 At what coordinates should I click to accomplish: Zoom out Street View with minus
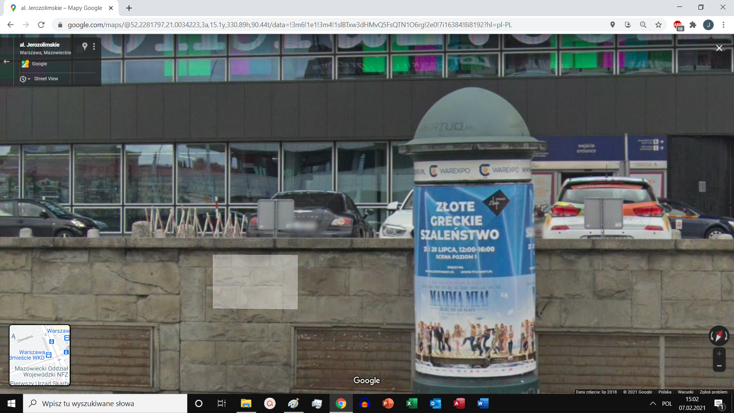pyautogui.click(x=719, y=366)
